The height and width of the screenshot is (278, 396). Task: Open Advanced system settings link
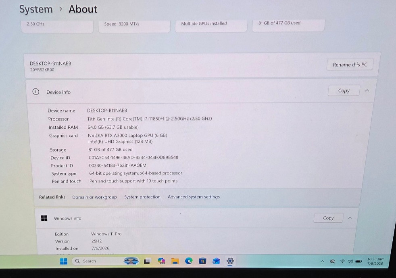194,196
